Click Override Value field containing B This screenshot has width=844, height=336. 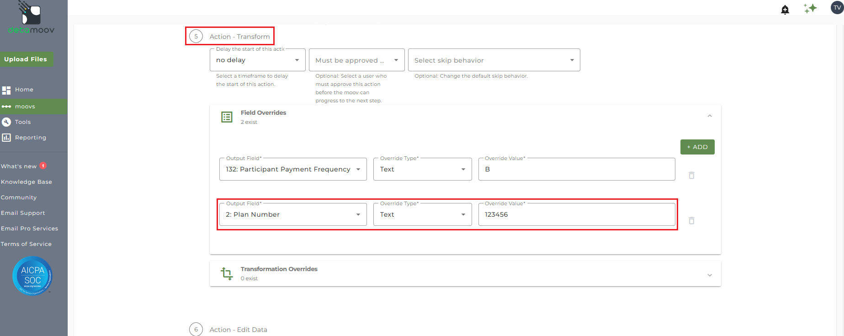tap(577, 169)
